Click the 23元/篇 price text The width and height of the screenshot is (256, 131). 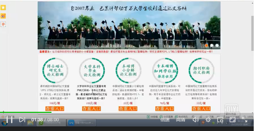[x=201, y=103]
